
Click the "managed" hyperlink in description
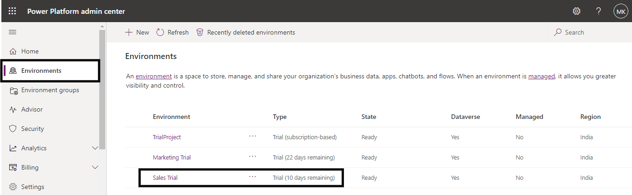coord(542,76)
